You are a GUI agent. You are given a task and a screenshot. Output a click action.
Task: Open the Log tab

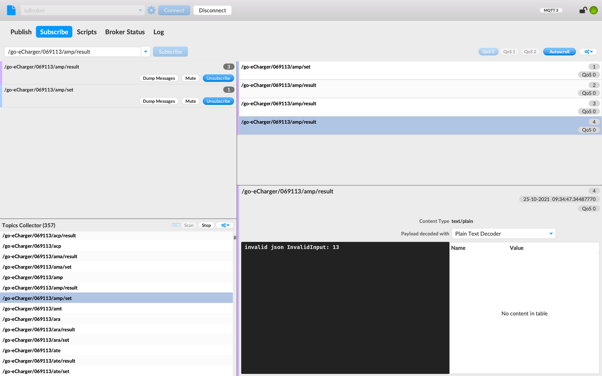(x=159, y=32)
